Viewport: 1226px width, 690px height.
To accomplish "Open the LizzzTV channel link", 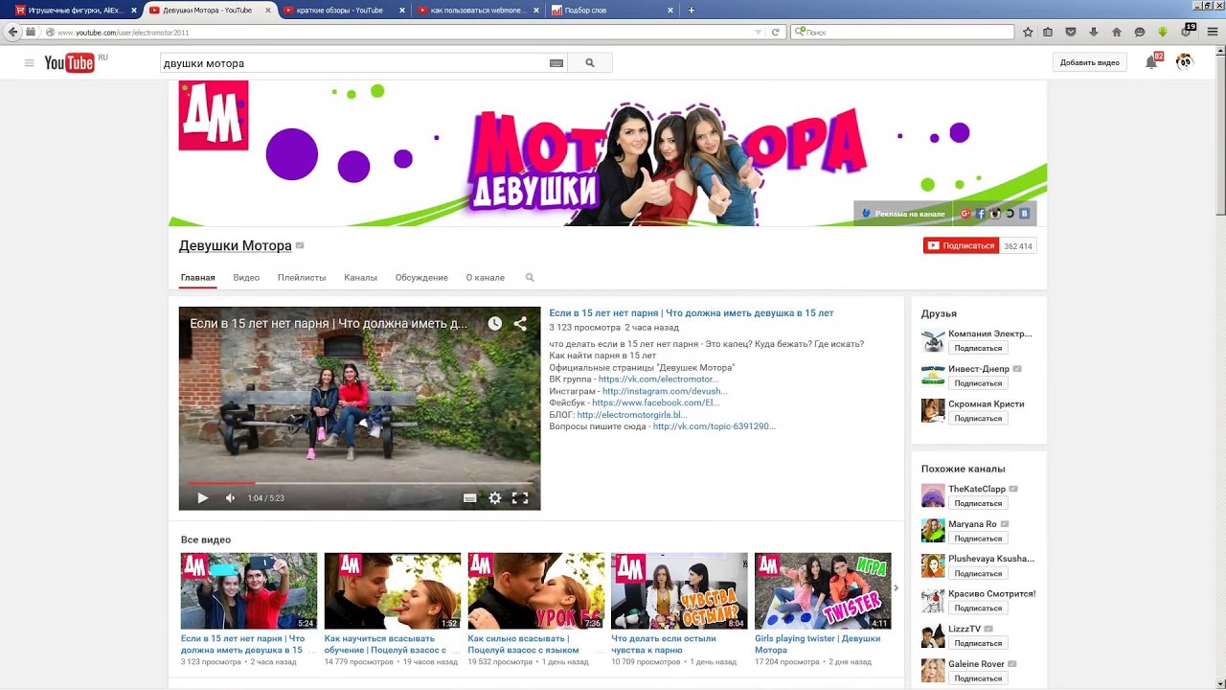I will tap(965, 629).
